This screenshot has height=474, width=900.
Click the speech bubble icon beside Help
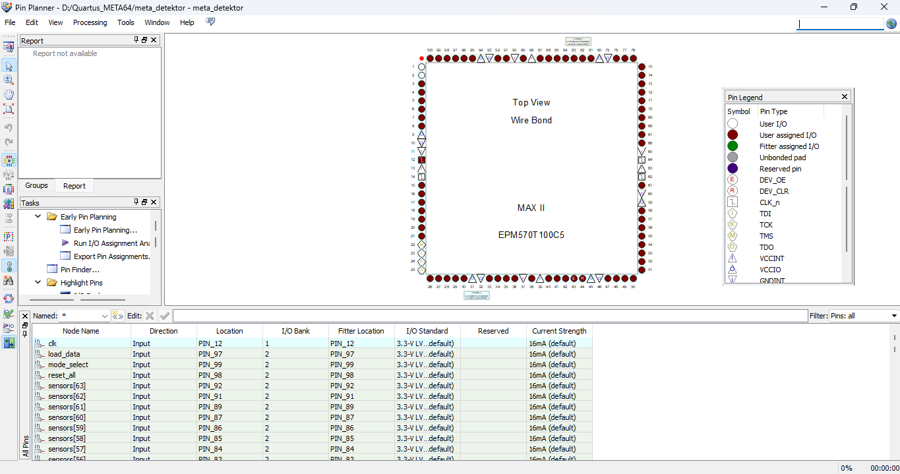(210, 22)
